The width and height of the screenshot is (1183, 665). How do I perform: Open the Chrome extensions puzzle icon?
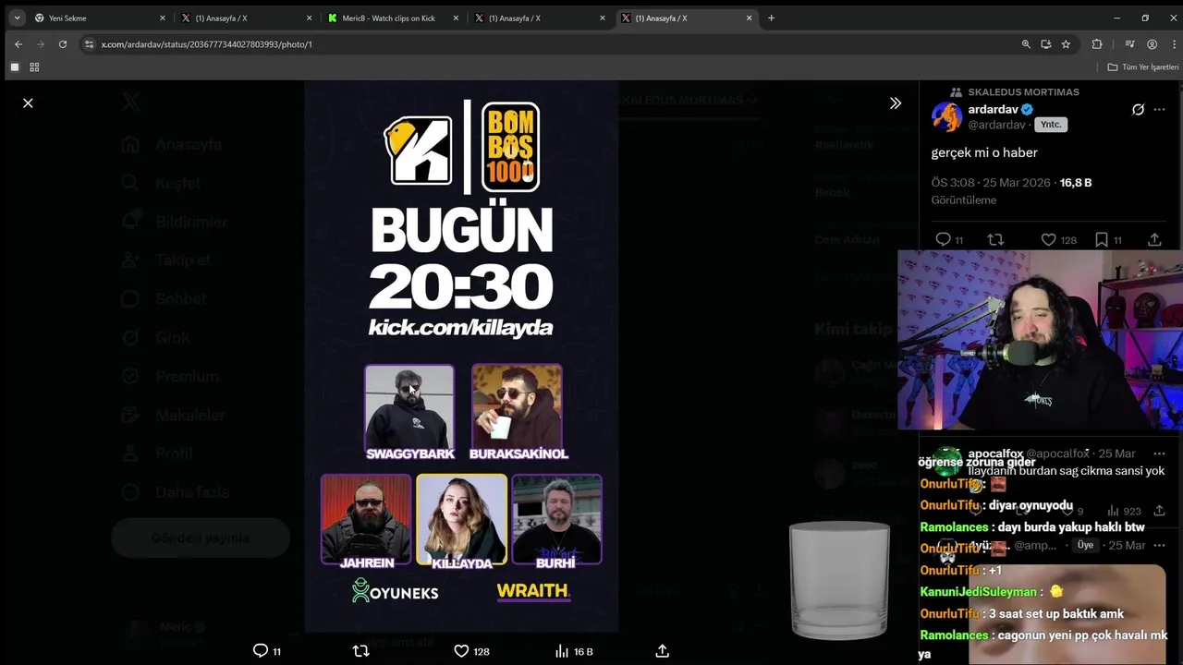[x=1097, y=44]
